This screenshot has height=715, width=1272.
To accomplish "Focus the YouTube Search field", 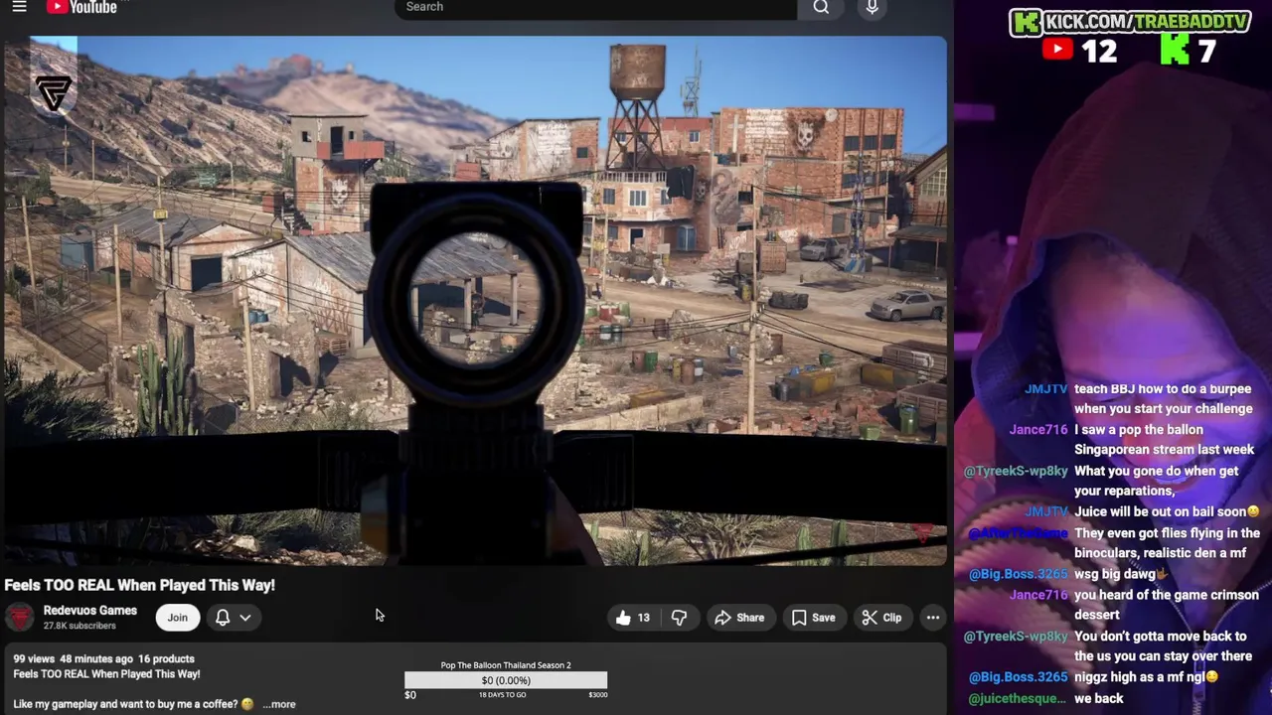I will (x=594, y=8).
